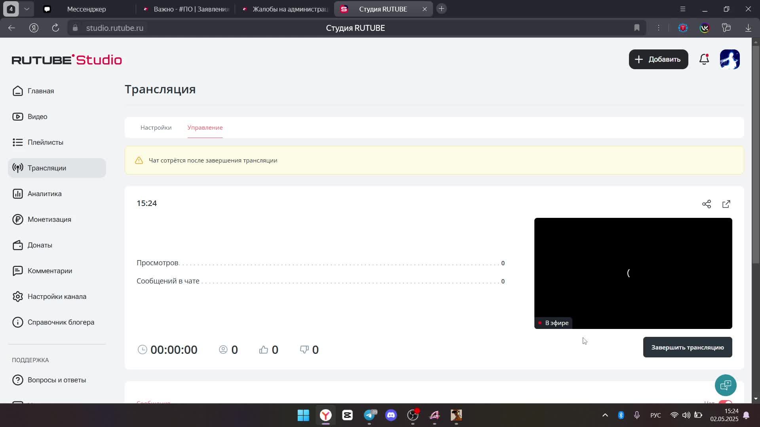Switch to the Настройки tab
The width and height of the screenshot is (760, 427).
click(x=156, y=128)
